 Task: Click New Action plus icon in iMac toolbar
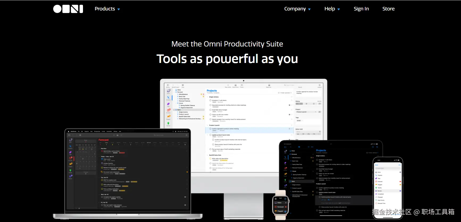tap(228, 86)
